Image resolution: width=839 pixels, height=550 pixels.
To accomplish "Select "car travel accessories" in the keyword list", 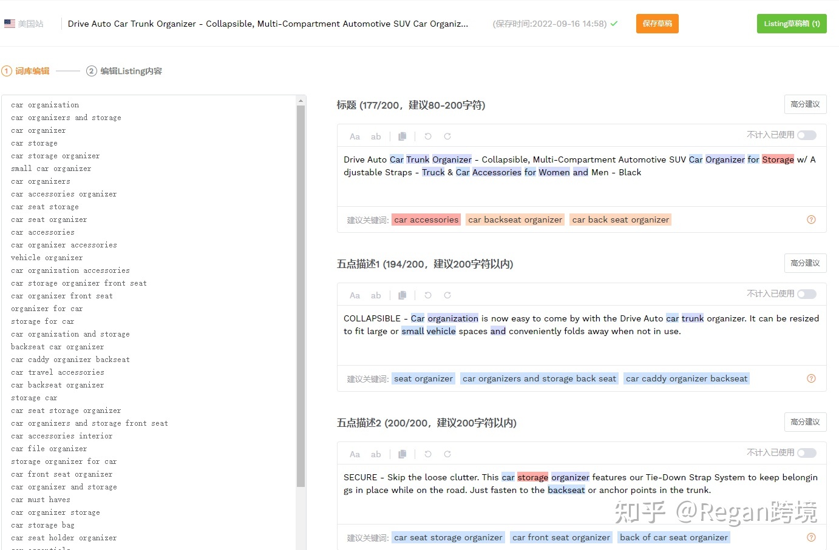I will (x=58, y=372).
